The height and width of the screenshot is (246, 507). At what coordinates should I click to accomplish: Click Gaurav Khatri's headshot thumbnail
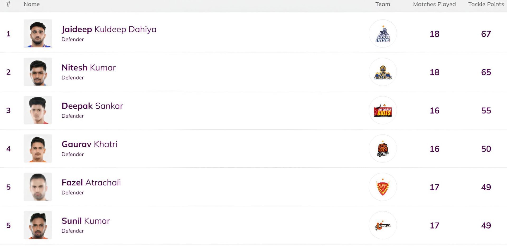38,148
